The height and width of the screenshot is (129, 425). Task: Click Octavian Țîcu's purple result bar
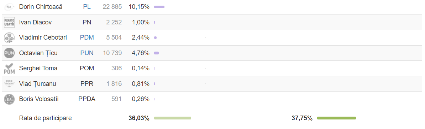pyautogui.click(x=156, y=53)
